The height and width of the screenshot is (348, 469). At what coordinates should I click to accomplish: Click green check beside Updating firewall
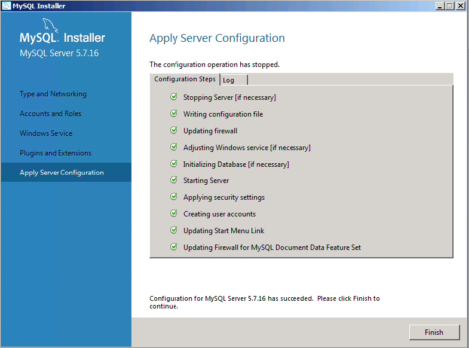coord(174,130)
